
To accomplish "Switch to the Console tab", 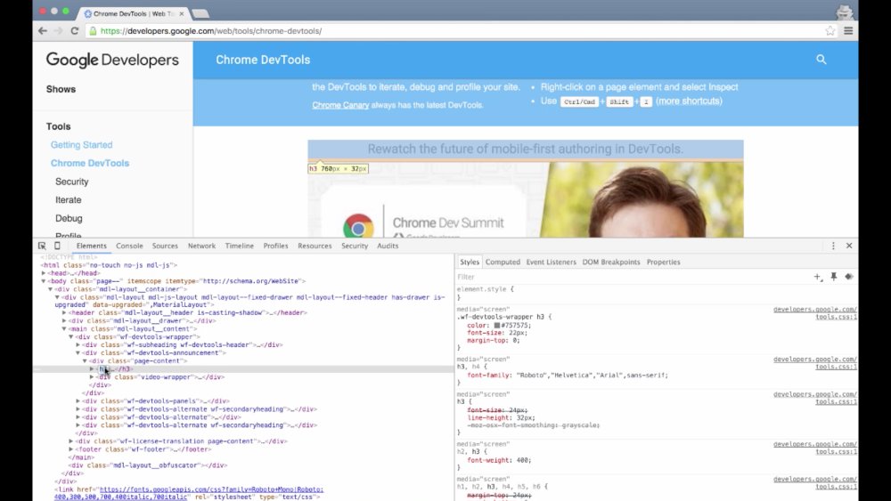I will tap(129, 246).
